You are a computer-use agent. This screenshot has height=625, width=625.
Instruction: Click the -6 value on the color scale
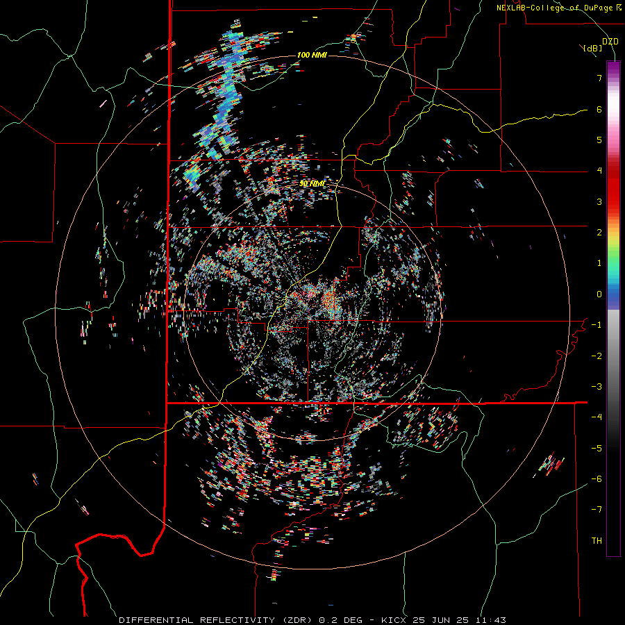point(597,479)
